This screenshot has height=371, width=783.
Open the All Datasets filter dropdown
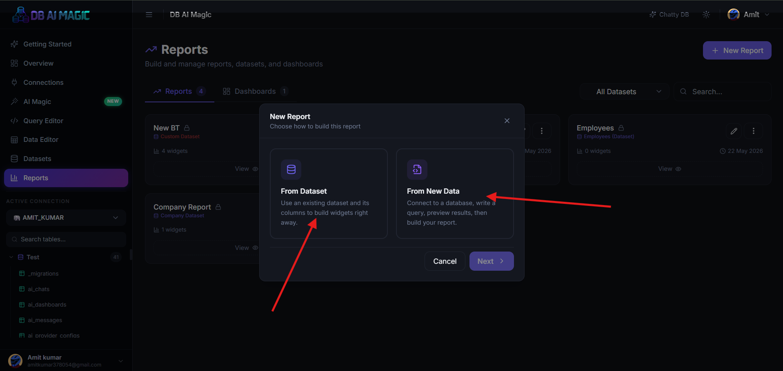click(624, 92)
